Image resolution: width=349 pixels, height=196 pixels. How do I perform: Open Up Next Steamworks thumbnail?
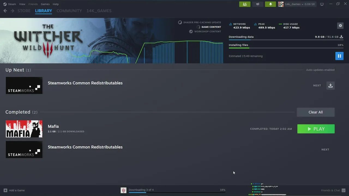pos(24,85)
